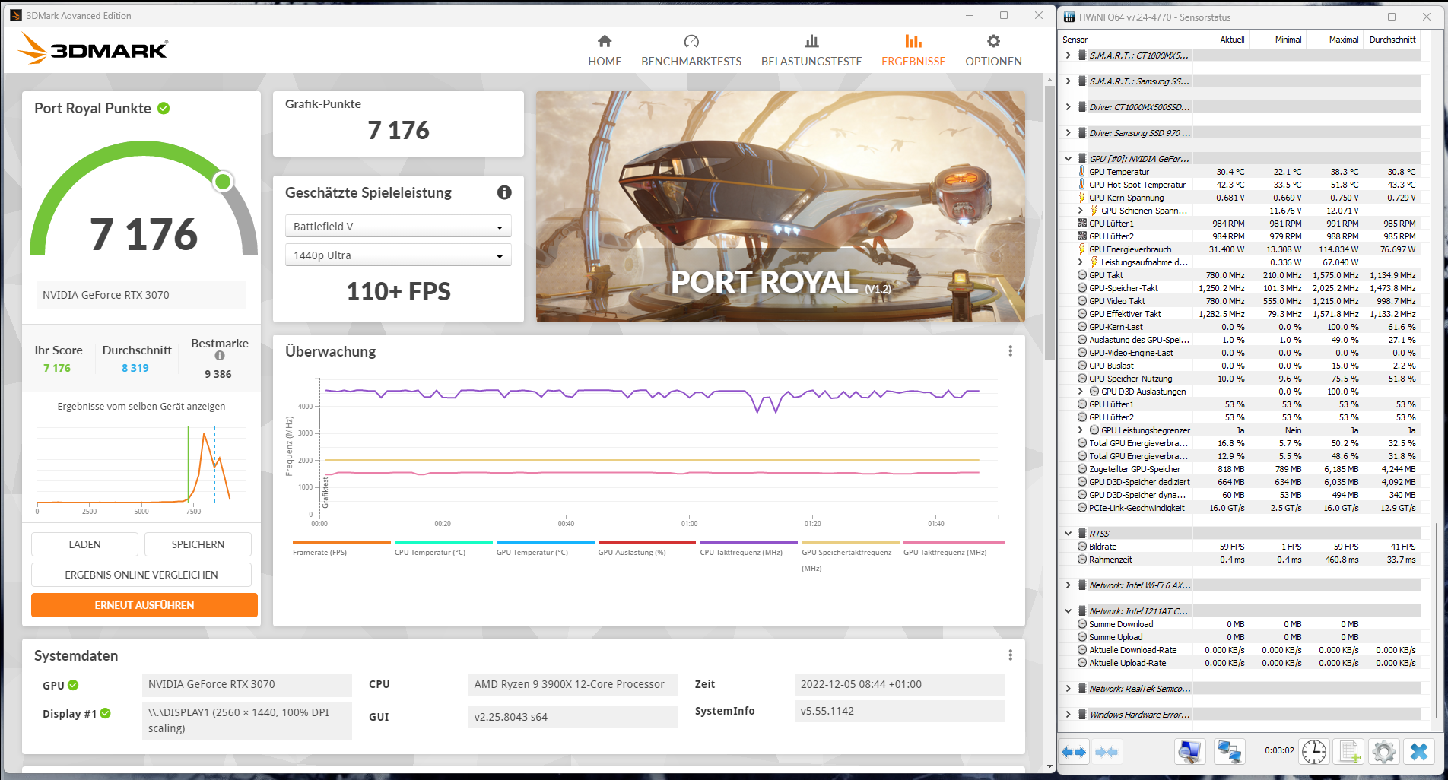Screen dimensions: 1448x780
Task: Select the Bildrate row under RTSS
Action: pos(1240,547)
